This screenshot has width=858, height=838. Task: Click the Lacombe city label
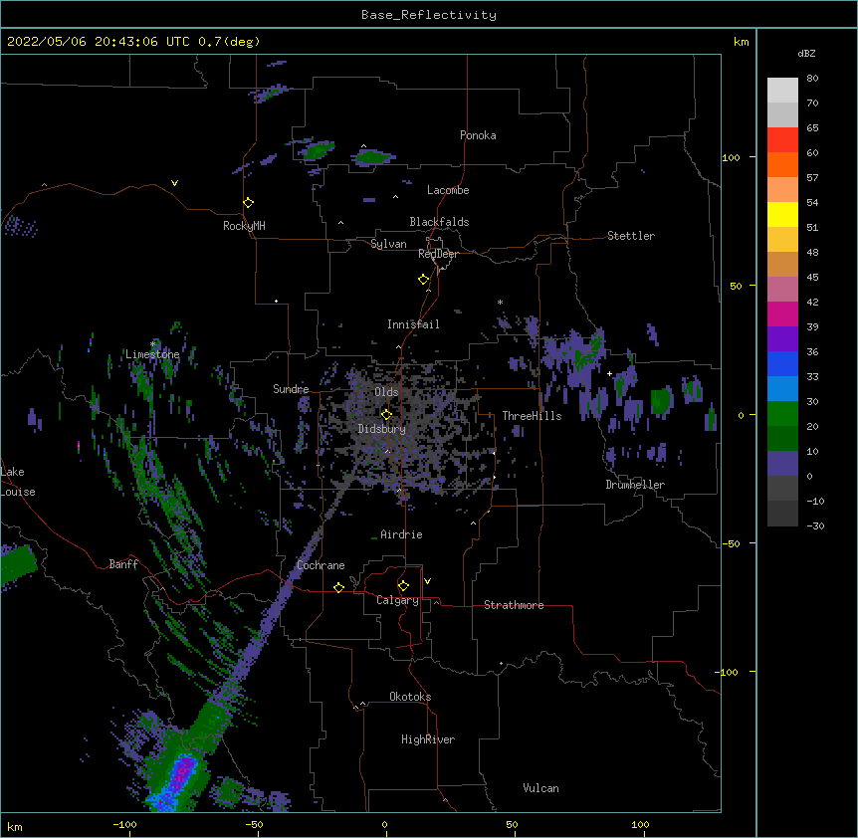(x=448, y=190)
